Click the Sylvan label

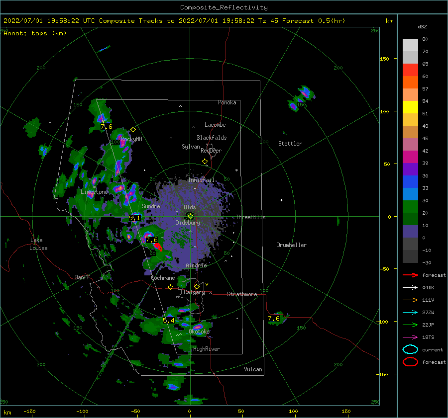[191, 147]
